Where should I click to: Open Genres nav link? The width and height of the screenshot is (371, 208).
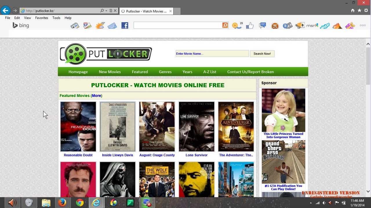[x=165, y=72]
